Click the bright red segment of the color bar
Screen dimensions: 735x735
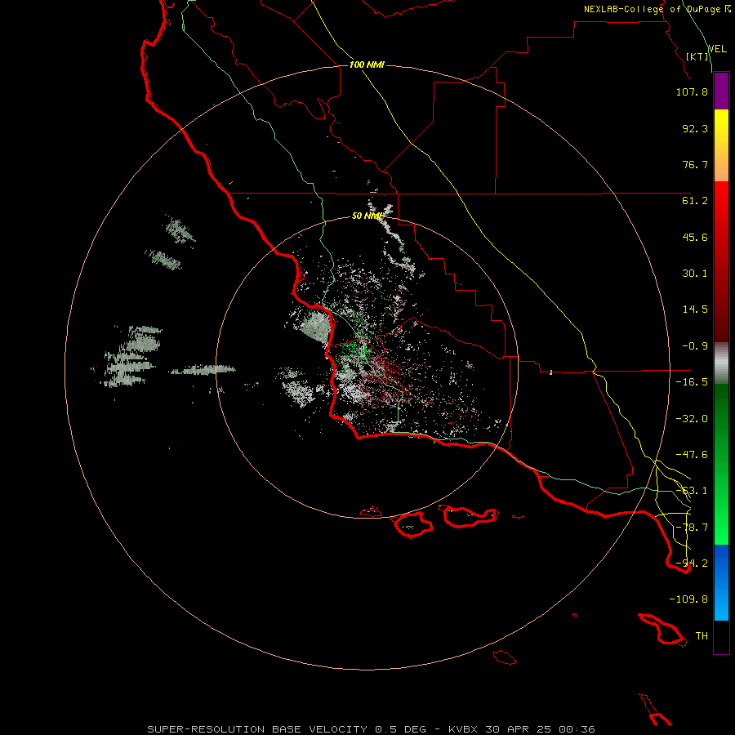coord(721,211)
